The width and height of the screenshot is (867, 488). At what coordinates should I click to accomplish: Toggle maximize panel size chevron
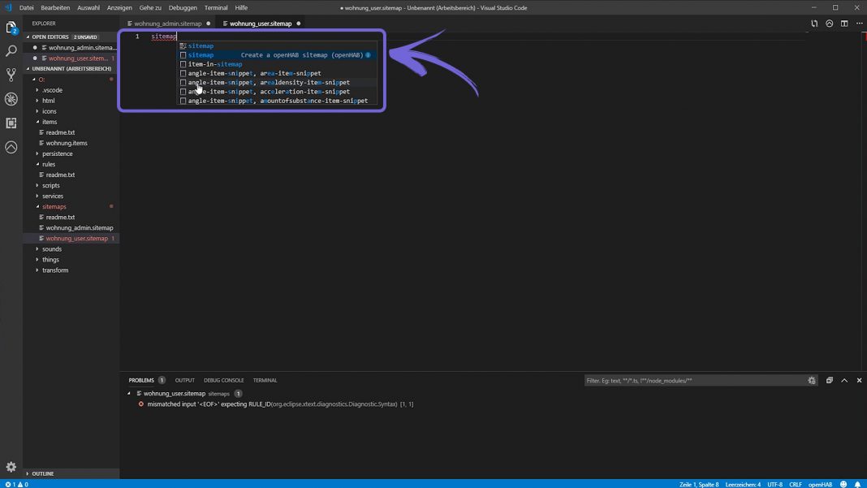pos(844,380)
